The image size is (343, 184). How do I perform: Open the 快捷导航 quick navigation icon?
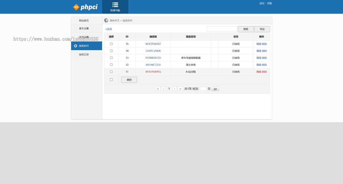coord(115,7)
